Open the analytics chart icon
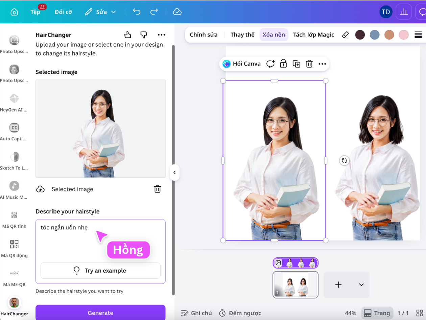Viewport: 426px width, 320px height. click(404, 12)
